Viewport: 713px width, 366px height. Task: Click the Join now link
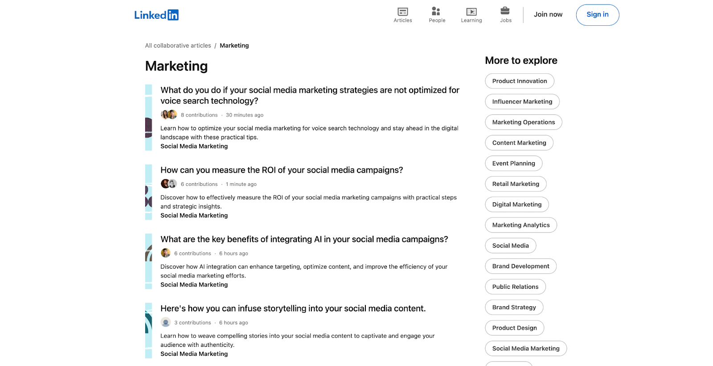[x=548, y=15]
